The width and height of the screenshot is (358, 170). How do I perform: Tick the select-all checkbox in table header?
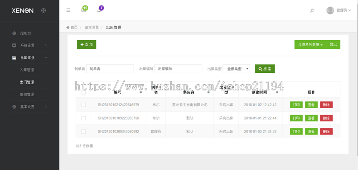pyautogui.click(x=83, y=92)
